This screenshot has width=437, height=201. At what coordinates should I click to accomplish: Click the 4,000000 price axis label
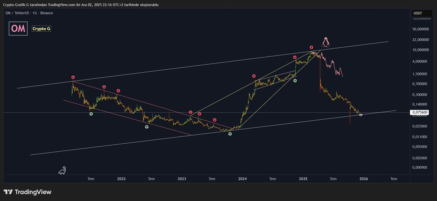(421, 62)
